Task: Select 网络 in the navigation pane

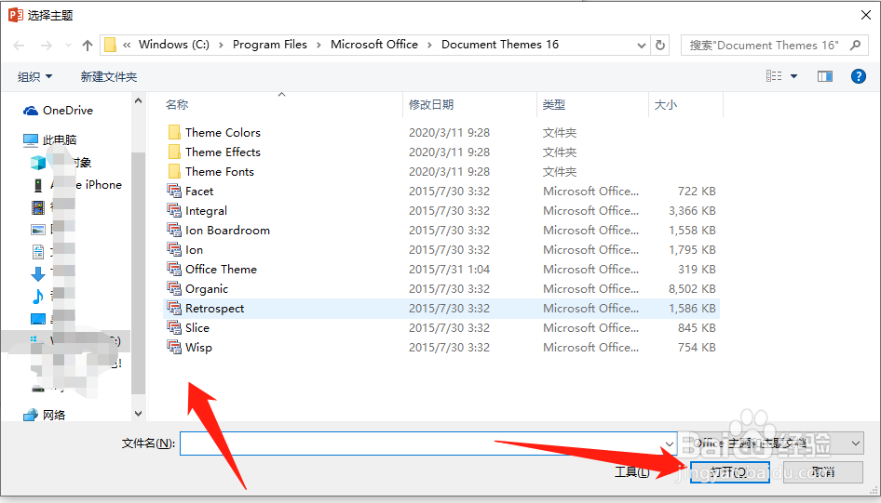Action: (45, 415)
